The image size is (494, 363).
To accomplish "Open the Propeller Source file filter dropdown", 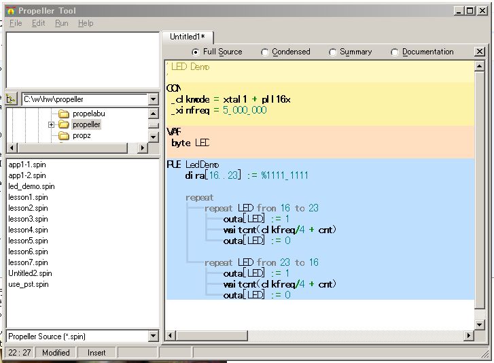I will (153, 336).
